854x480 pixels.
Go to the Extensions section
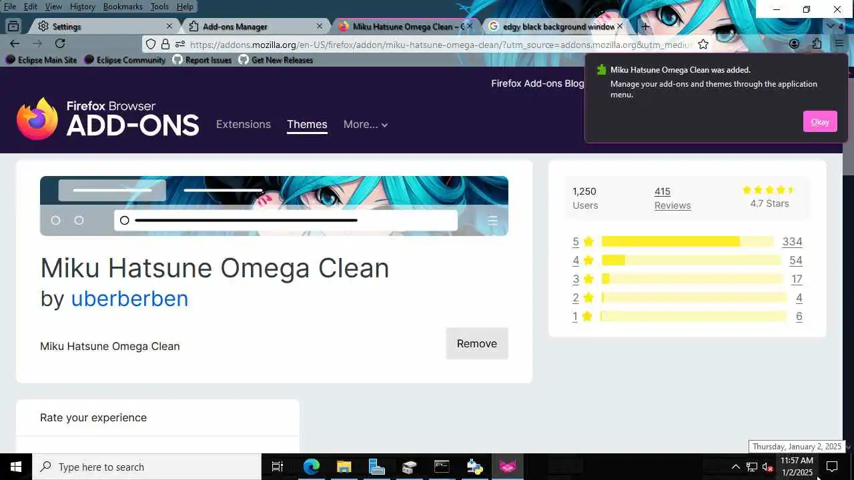[x=244, y=124]
